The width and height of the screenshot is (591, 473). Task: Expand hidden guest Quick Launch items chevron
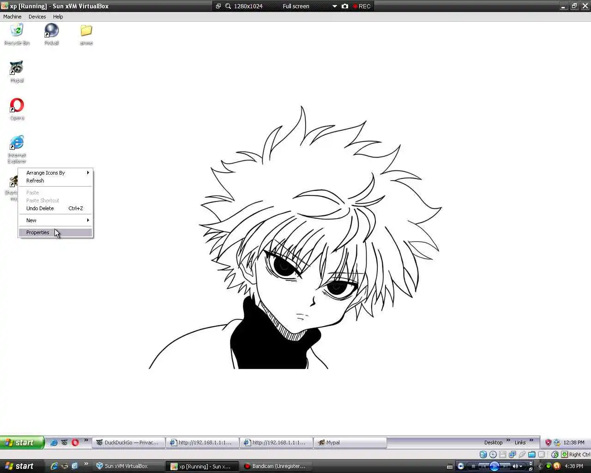(86, 440)
